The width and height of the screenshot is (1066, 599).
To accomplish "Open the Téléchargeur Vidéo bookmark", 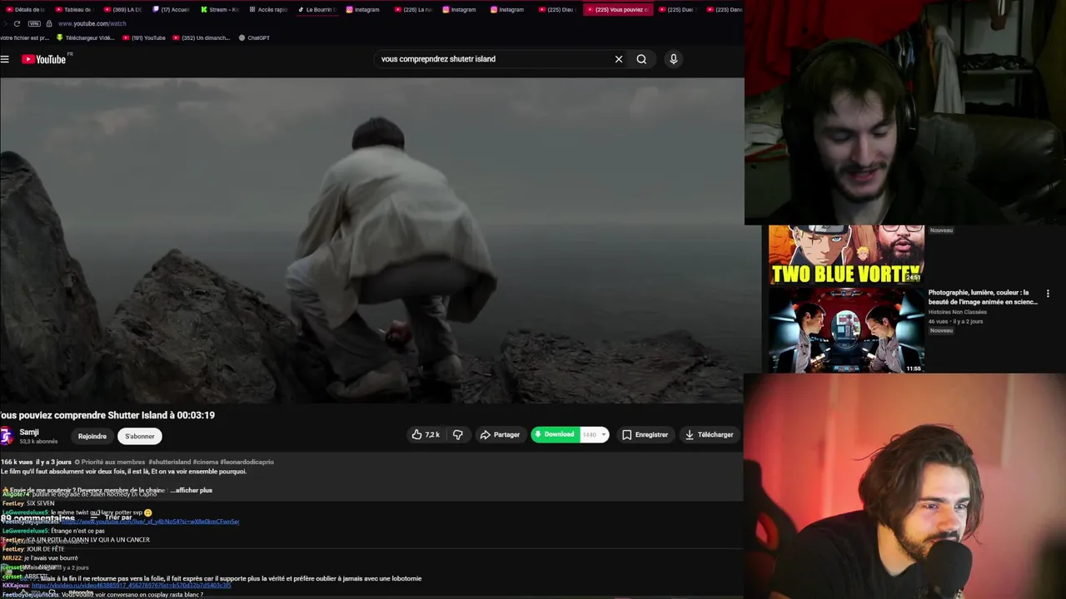I will click(x=85, y=37).
